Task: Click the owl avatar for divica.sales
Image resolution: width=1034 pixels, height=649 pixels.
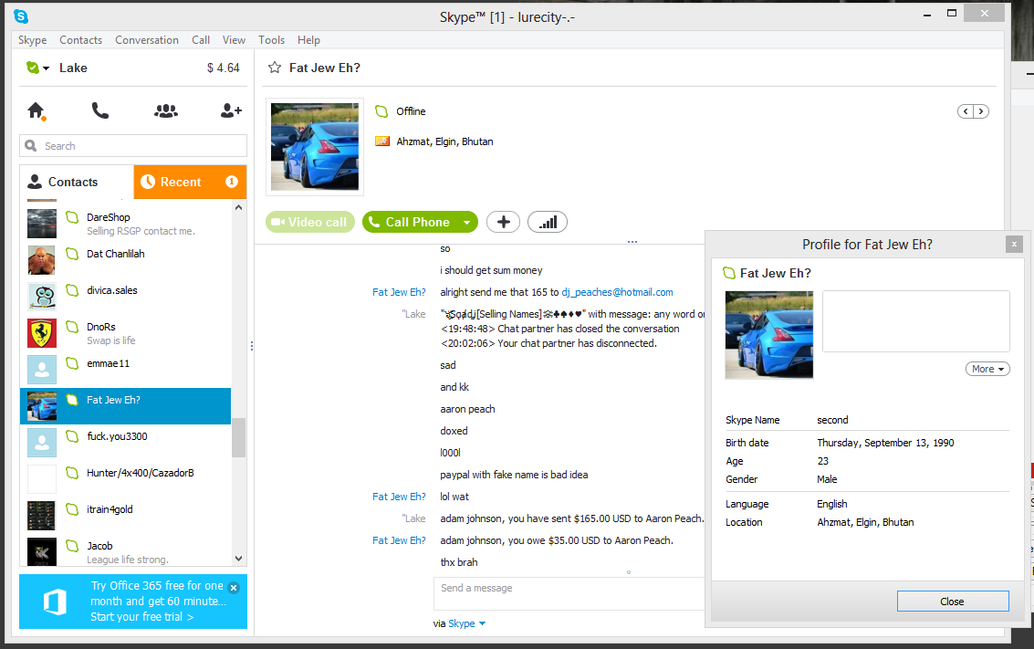Action: click(x=42, y=296)
